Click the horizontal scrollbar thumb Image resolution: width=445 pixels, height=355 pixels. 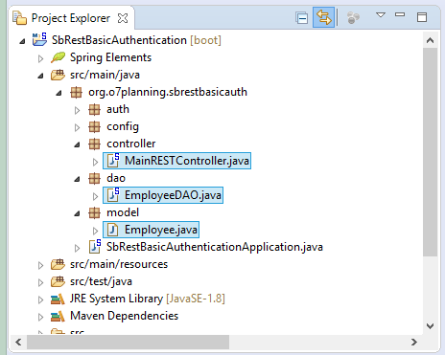tap(128, 342)
